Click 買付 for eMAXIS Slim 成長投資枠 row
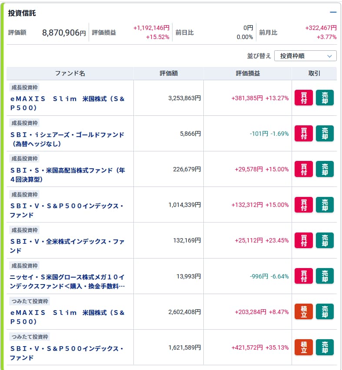Screen dimensions: 342x370 (x=303, y=98)
